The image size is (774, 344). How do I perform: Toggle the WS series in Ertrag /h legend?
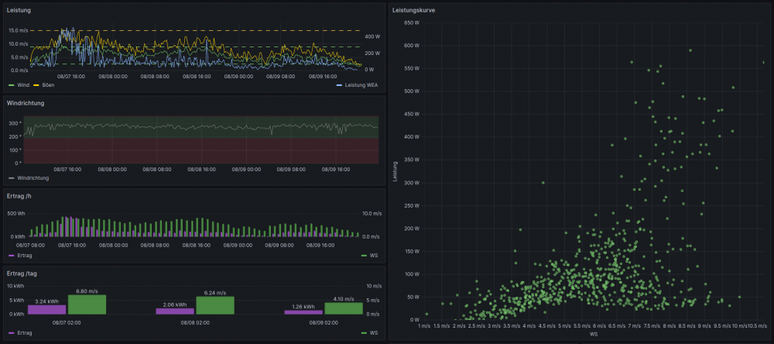374,255
